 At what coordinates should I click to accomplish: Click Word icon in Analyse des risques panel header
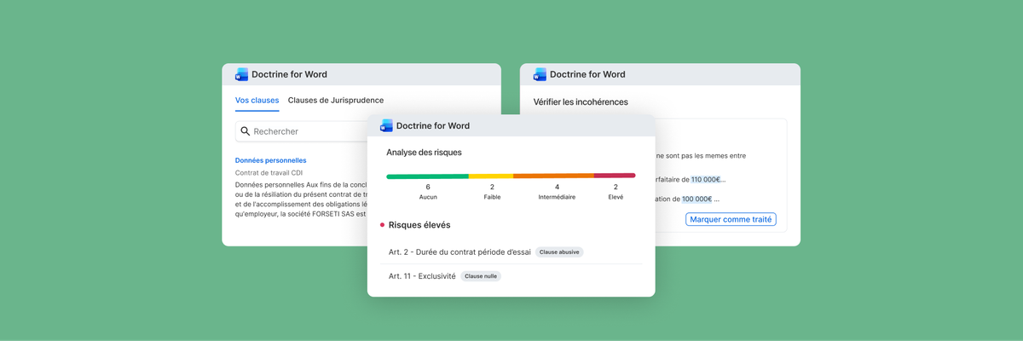(x=386, y=125)
